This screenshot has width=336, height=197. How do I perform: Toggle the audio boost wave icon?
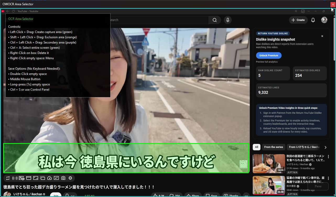click(15, 178)
